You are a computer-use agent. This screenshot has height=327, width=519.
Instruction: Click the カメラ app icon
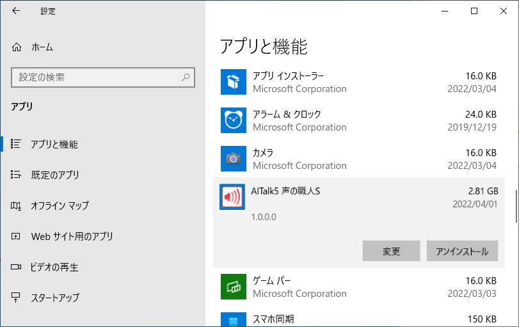pyautogui.click(x=234, y=159)
